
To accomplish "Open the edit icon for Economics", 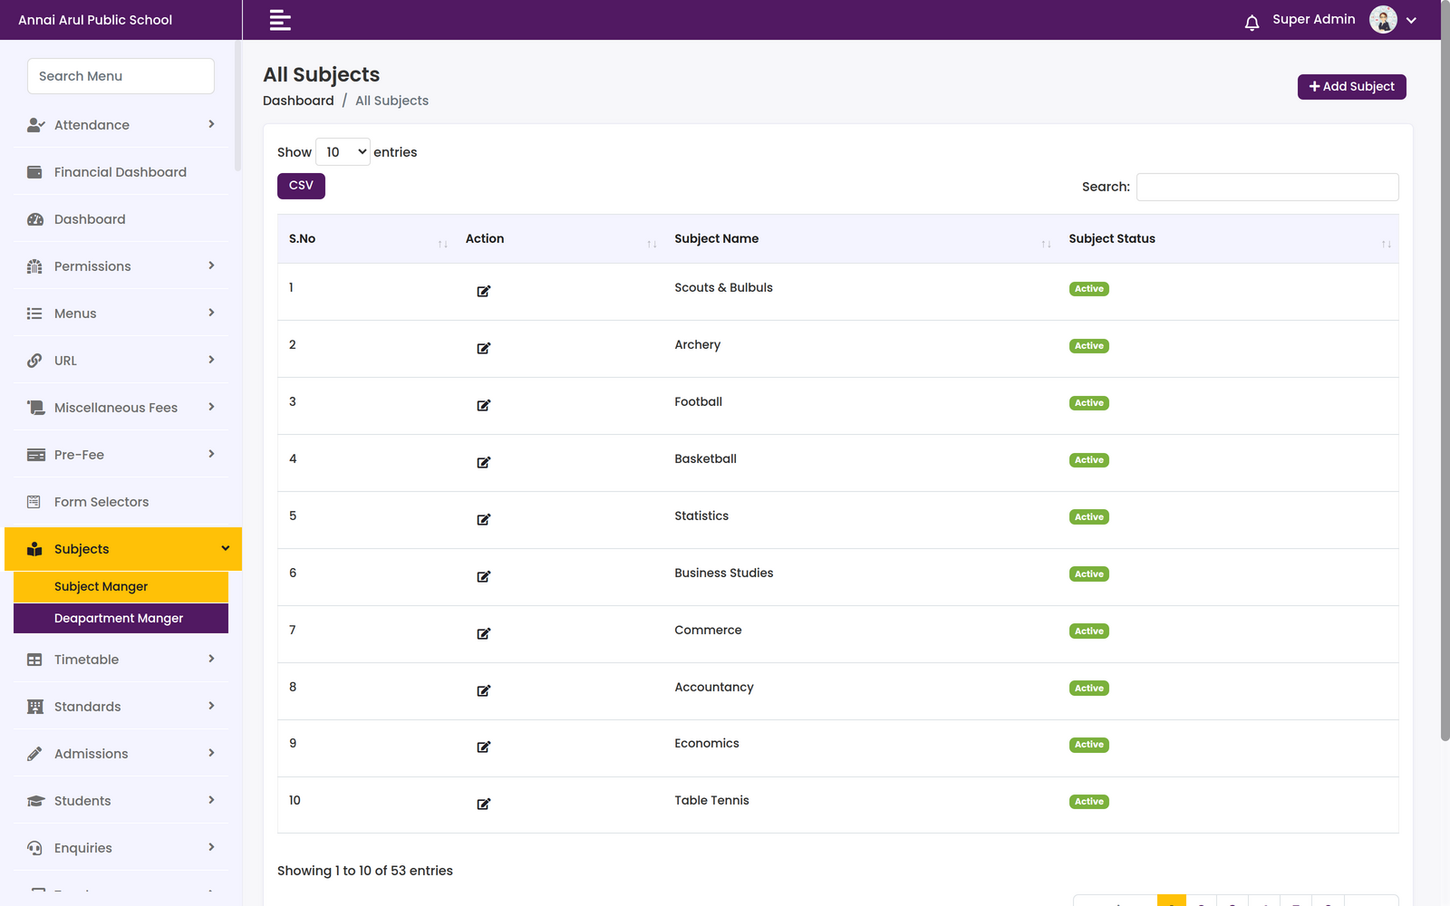I will click(x=484, y=747).
